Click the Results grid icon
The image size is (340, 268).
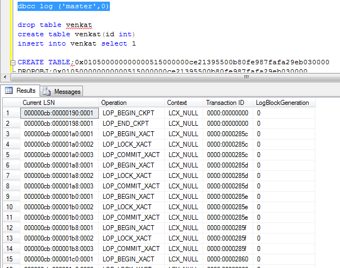coord(9,91)
